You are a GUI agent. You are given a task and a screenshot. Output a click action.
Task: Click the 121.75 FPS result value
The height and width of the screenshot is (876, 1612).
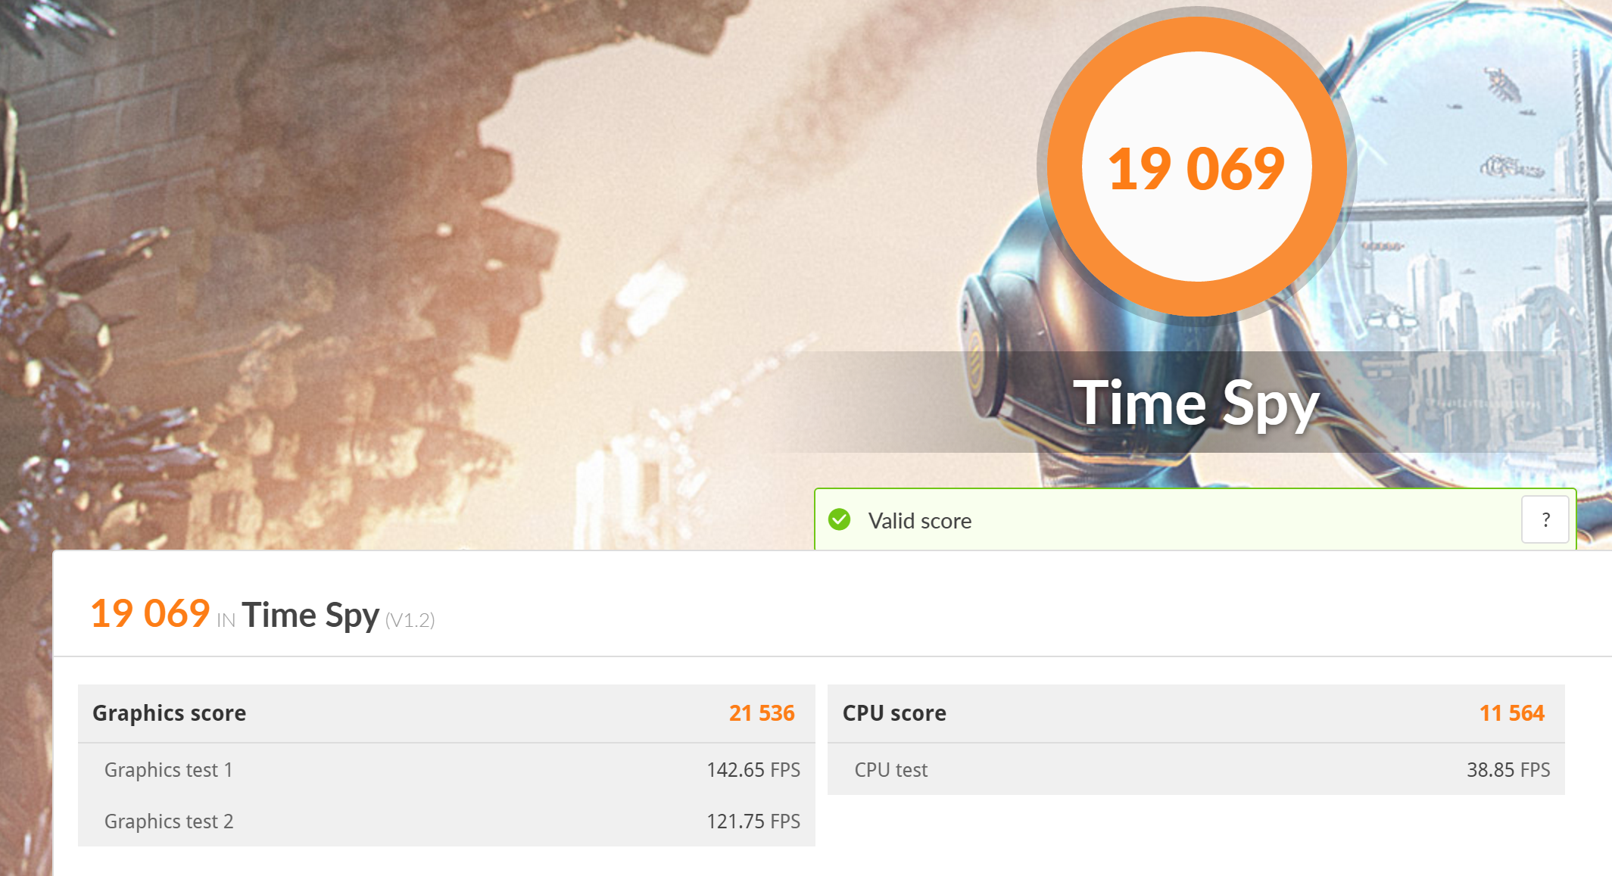pos(753,821)
